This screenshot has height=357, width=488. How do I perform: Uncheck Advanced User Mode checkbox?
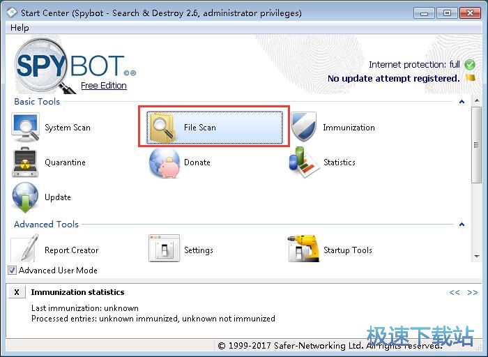[x=12, y=270]
